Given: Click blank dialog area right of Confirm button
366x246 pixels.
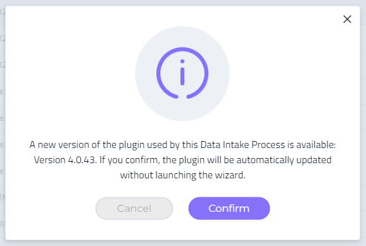Looking at the screenshot, I should point(315,208).
